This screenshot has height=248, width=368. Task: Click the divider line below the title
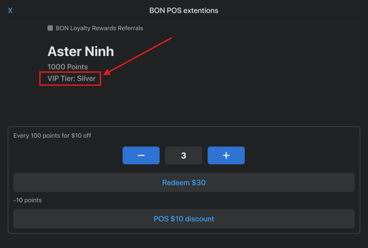click(x=184, y=21)
